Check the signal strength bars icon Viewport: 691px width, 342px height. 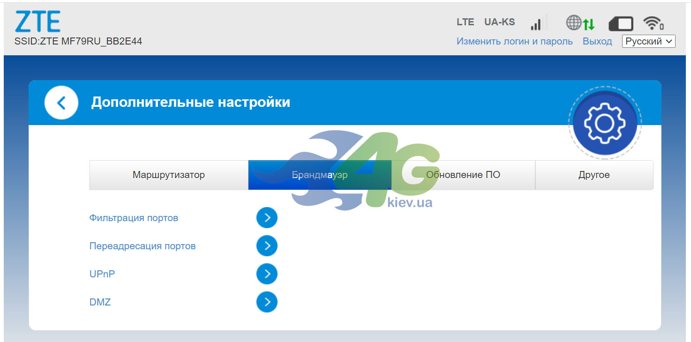(539, 22)
